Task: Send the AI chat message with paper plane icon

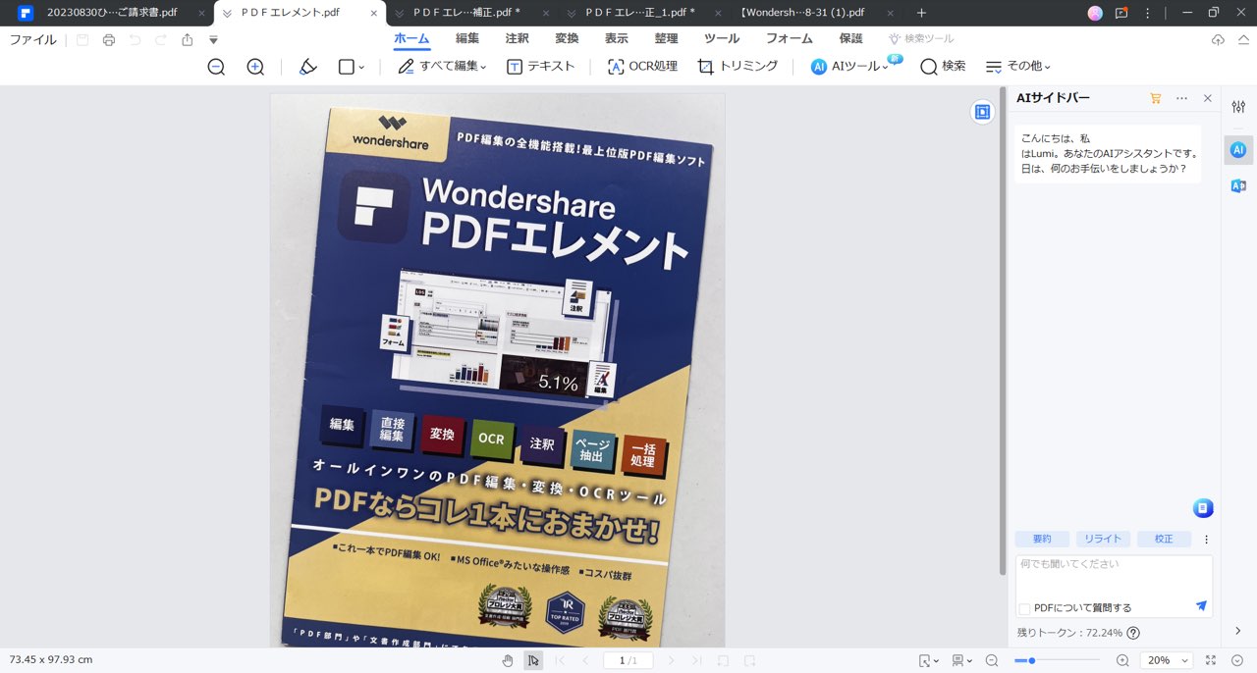Action: tap(1201, 606)
